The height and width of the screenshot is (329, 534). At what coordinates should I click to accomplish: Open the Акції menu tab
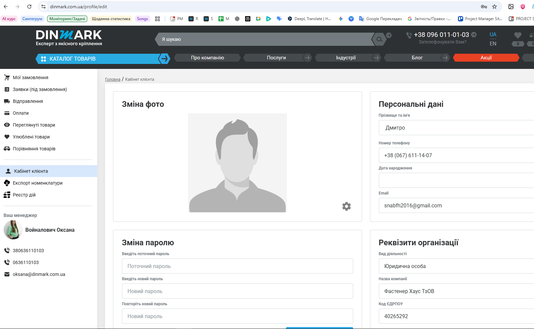[486, 58]
